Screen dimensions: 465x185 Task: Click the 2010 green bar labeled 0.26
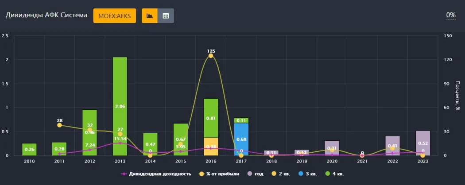[29, 150]
